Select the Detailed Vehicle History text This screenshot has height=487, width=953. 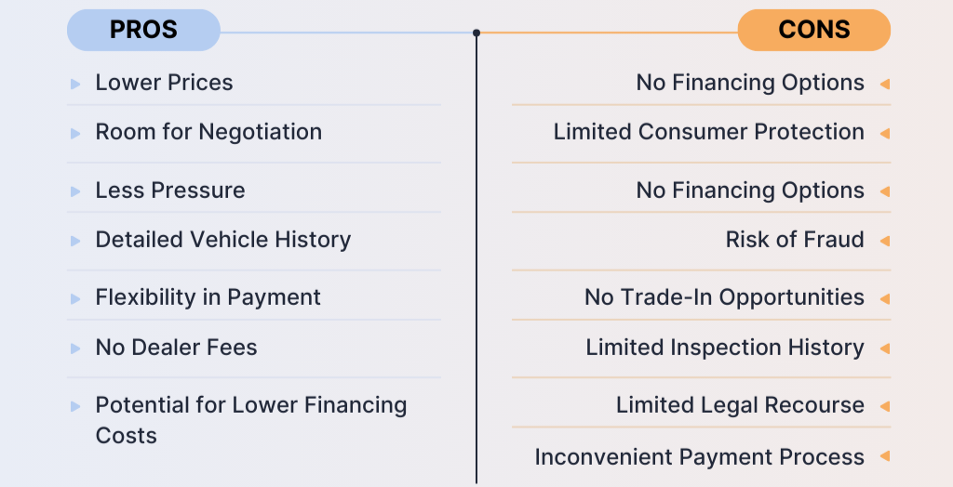222,240
